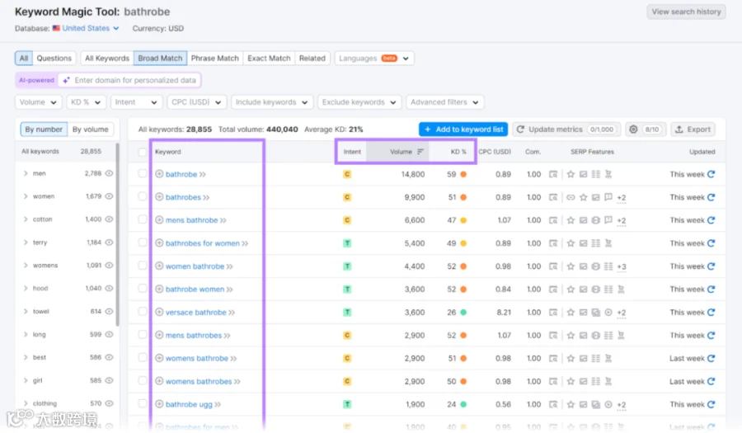Expand the women keyword group
Image resolution: width=742 pixels, height=433 pixels.
click(x=26, y=196)
